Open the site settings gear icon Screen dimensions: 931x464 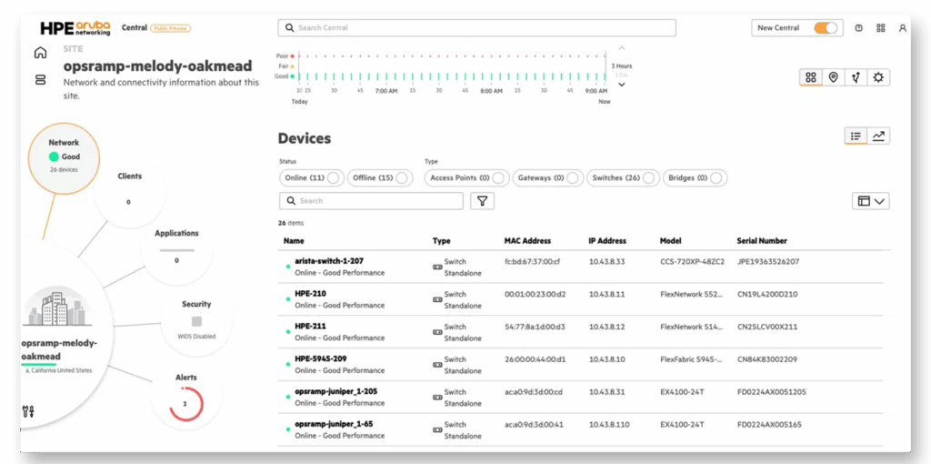point(878,77)
